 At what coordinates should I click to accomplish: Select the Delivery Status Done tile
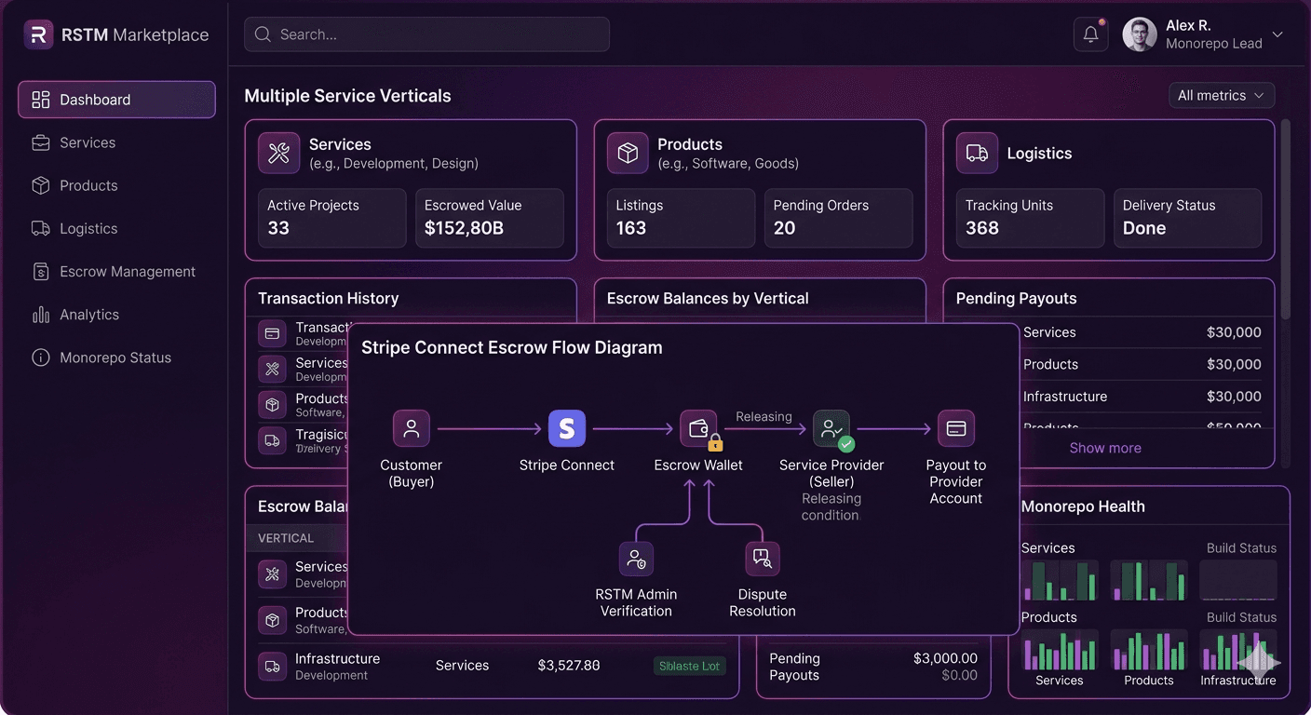point(1187,218)
